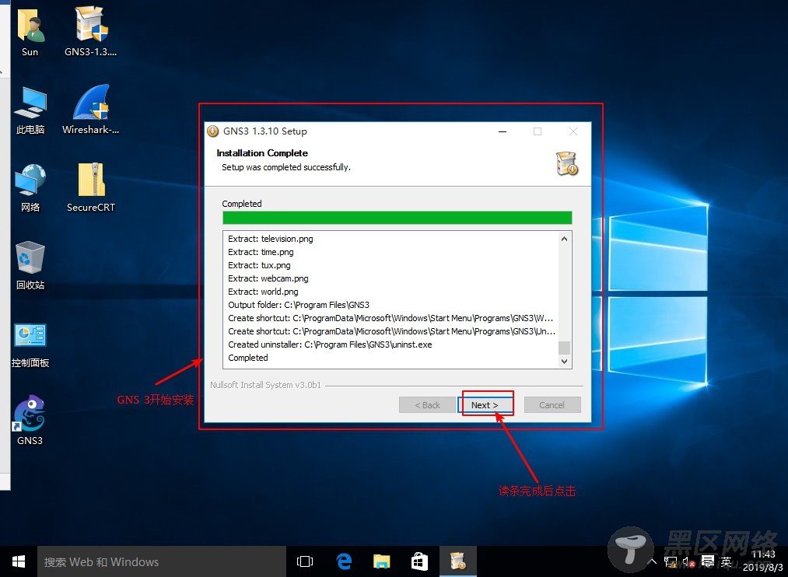Open the Windows Store from the taskbar

click(419, 561)
